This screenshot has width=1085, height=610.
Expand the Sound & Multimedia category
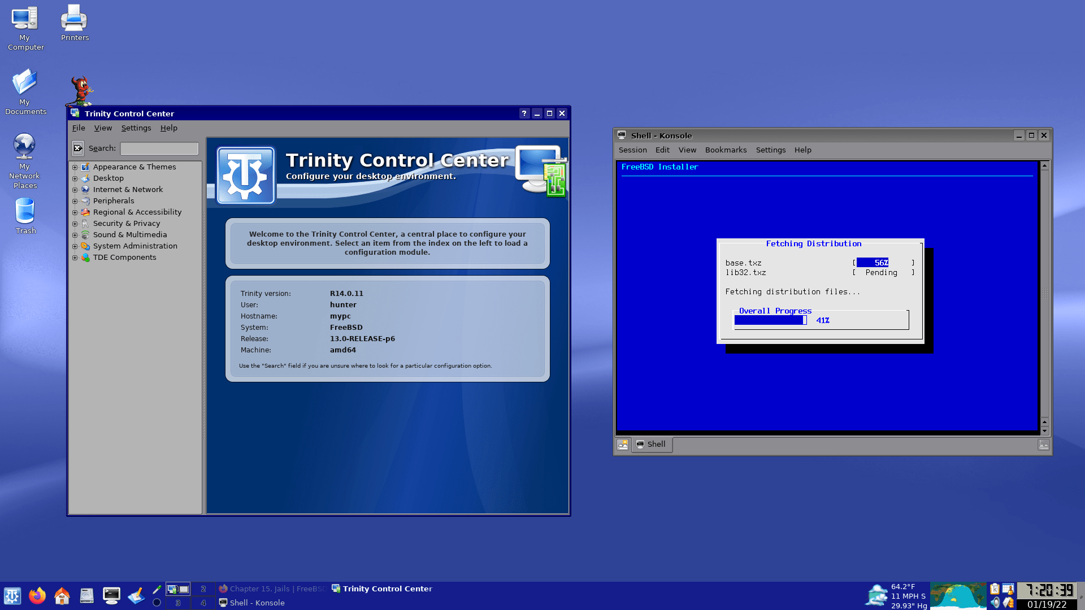pos(76,235)
